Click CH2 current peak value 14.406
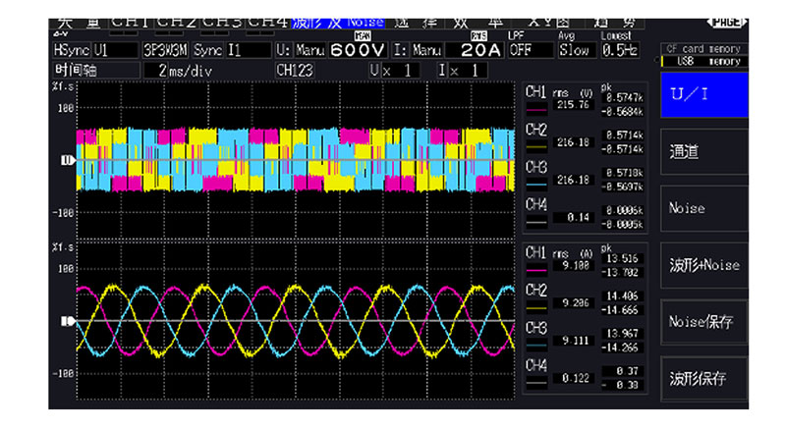The width and height of the screenshot is (786, 429). [623, 295]
